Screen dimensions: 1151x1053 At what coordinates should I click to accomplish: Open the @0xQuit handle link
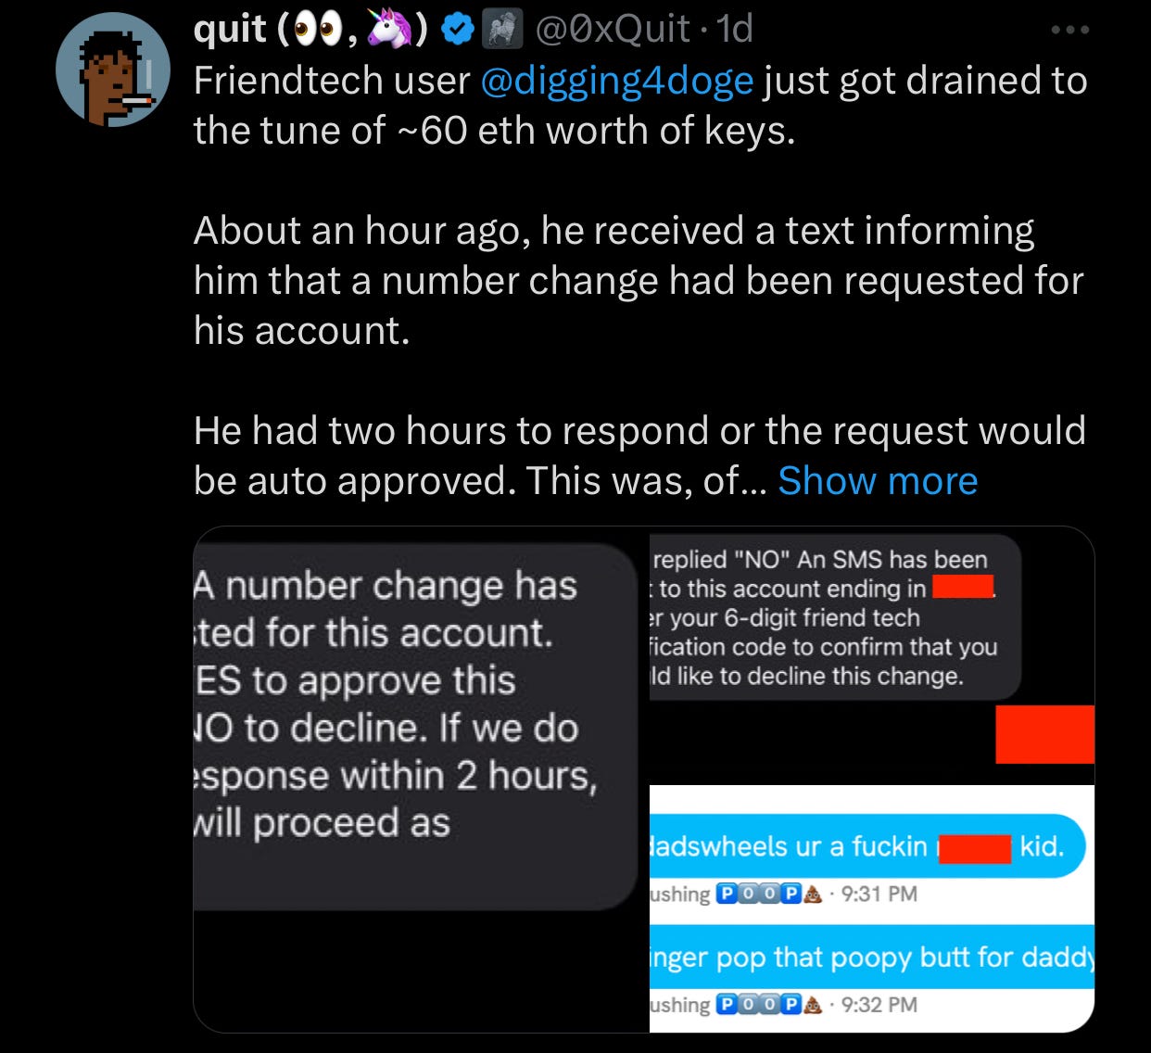[x=611, y=31]
